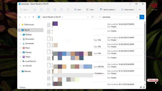Expand the Desktop tree node
This screenshot has width=162, height=91.
[x=20, y=35]
